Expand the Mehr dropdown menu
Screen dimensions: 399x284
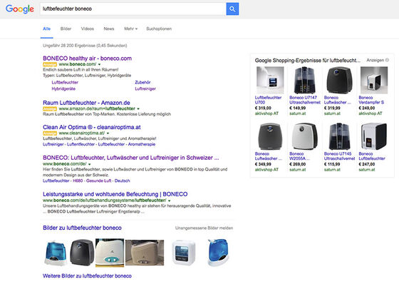point(130,29)
